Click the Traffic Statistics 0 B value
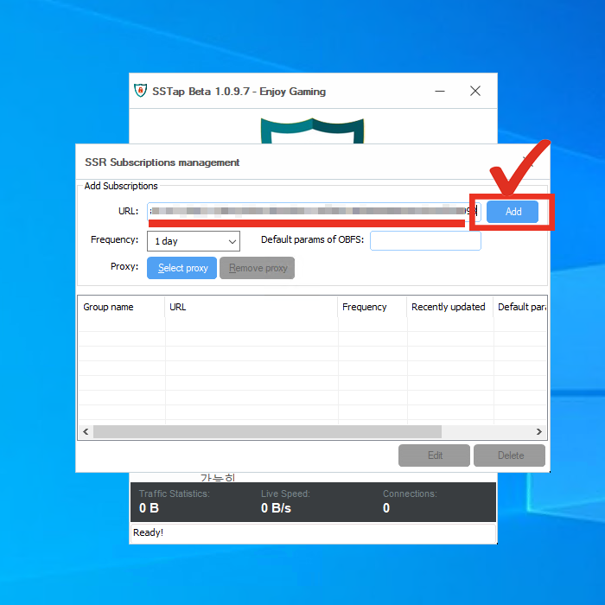The width and height of the screenshot is (605, 605). click(x=149, y=508)
